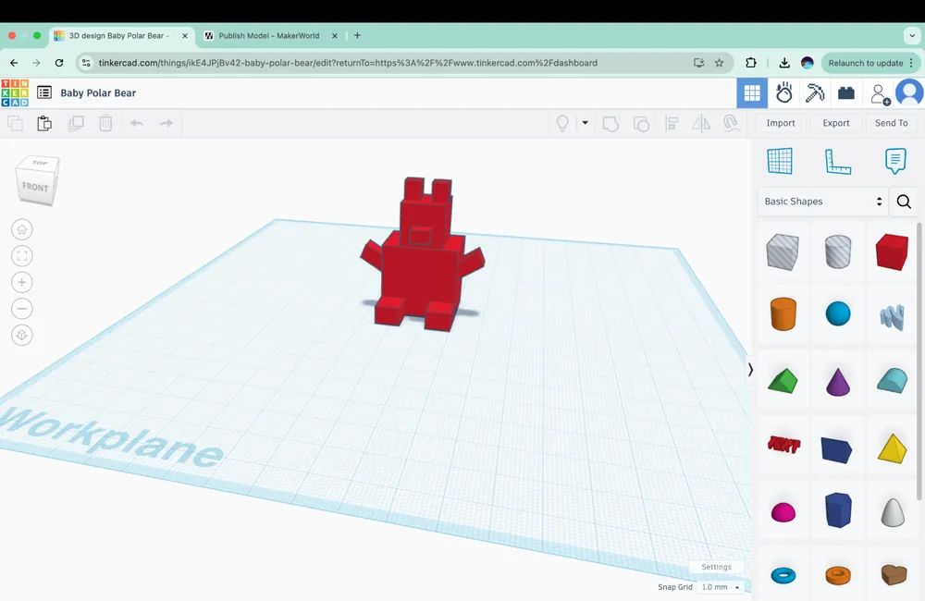Pick the magenta Half Sphere shape
This screenshot has height=601, width=925.
(x=783, y=512)
